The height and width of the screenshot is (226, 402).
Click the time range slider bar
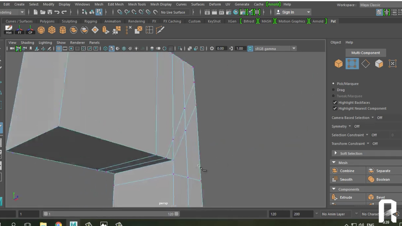point(110,214)
